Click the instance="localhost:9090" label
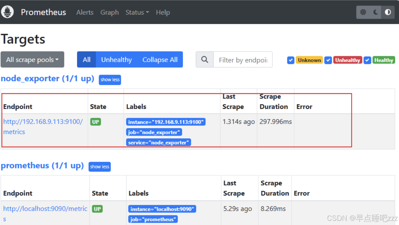The height and width of the screenshot is (225, 399). click(162, 209)
